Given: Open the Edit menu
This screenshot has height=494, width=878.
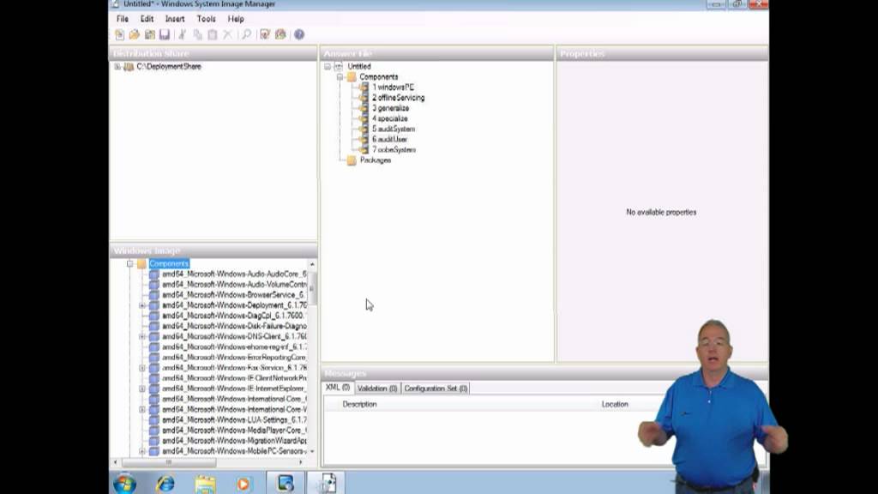Looking at the screenshot, I should [147, 19].
